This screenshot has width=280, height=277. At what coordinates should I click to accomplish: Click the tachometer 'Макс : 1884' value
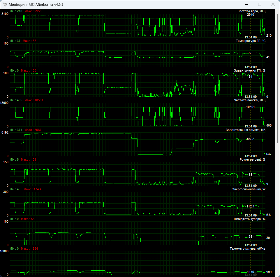point(29,249)
